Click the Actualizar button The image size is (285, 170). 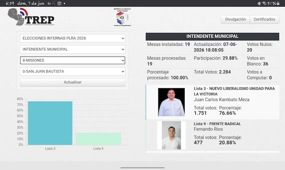(x=73, y=82)
